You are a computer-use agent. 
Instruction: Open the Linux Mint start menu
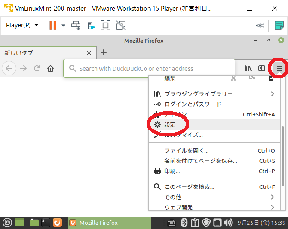click(7, 223)
